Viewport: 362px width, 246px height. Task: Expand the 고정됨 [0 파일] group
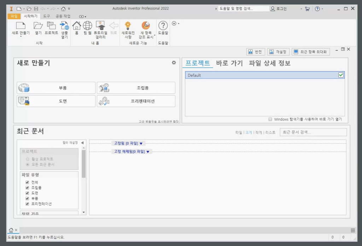(x=128, y=143)
